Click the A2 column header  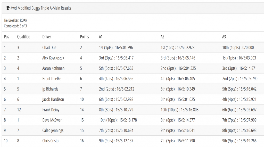click(162, 37)
